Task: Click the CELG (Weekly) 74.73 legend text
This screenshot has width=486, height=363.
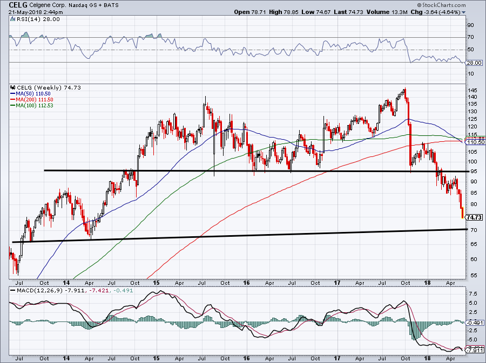Action: 49,87
